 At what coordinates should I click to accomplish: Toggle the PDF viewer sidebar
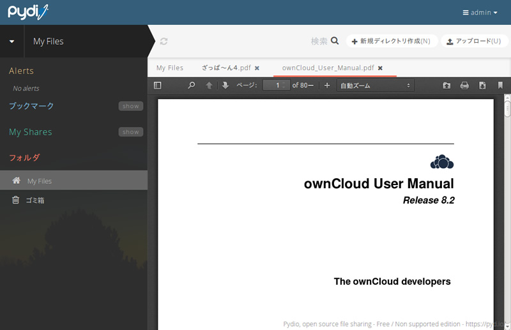tap(157, 86)
